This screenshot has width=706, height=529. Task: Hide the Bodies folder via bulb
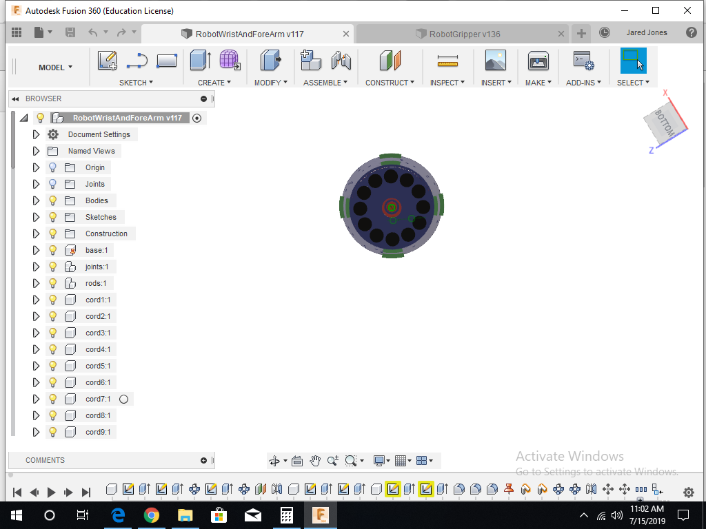tap(52, 200)
